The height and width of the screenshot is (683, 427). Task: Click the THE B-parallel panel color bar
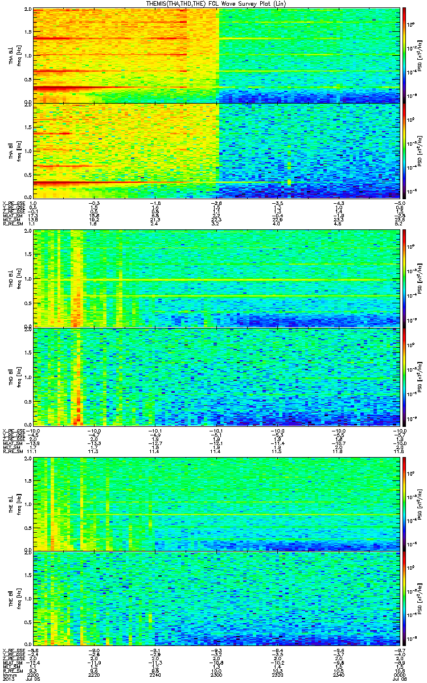click(x=404, y=599)
